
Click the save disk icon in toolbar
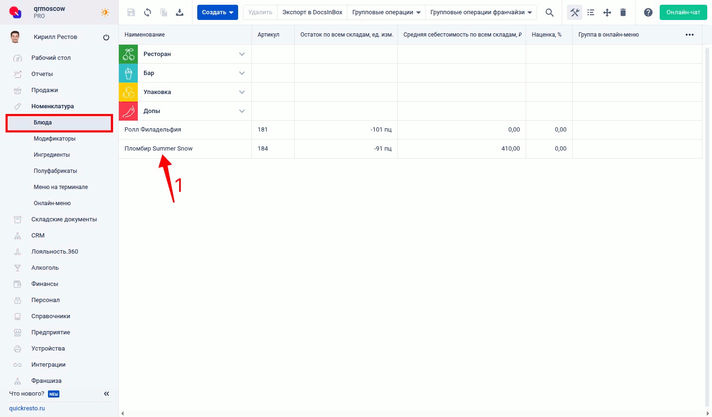coord(131,12)
